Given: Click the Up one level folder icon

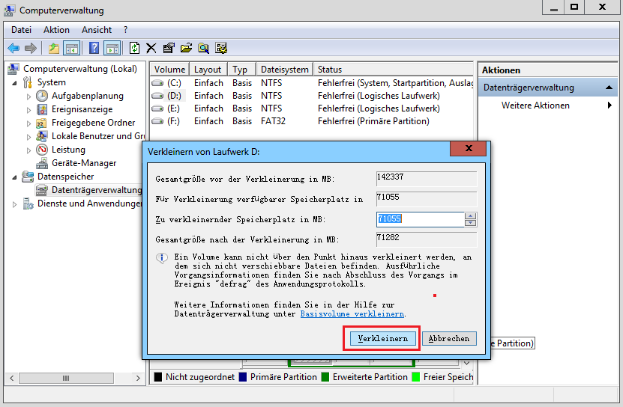Looking at the screenshot, I should (x=54, y=49).
